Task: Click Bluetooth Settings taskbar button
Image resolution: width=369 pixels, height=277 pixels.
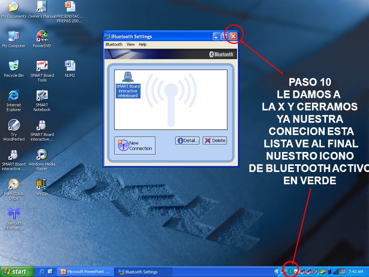Action: click(143, 272)
